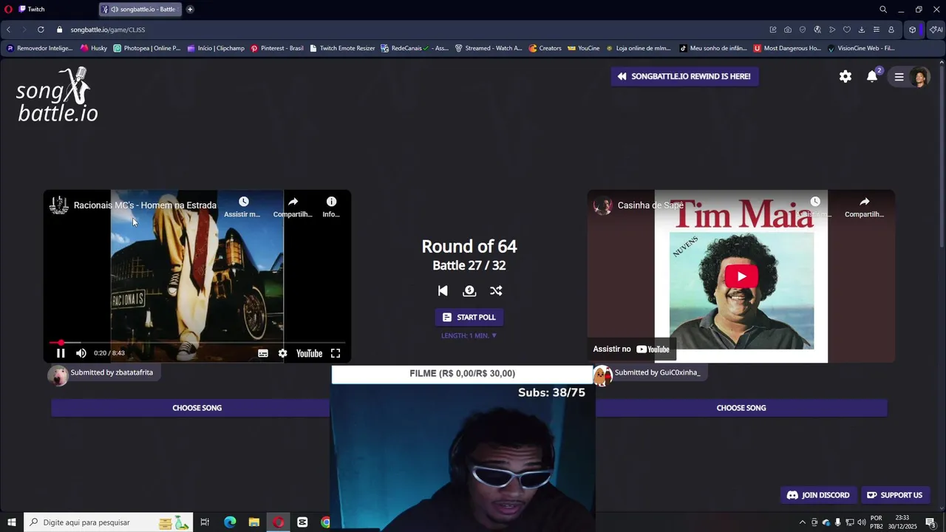This screenshot has height=532, width=946.
Task: Open a new browser tab
Action: [190, 10]
